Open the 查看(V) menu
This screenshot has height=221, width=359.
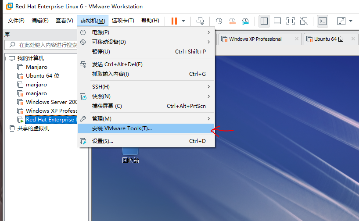(x=64, y=21)
